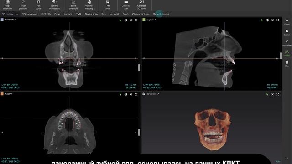
Task: Maximize the 3D viewer pane
Action: [278, 94]
